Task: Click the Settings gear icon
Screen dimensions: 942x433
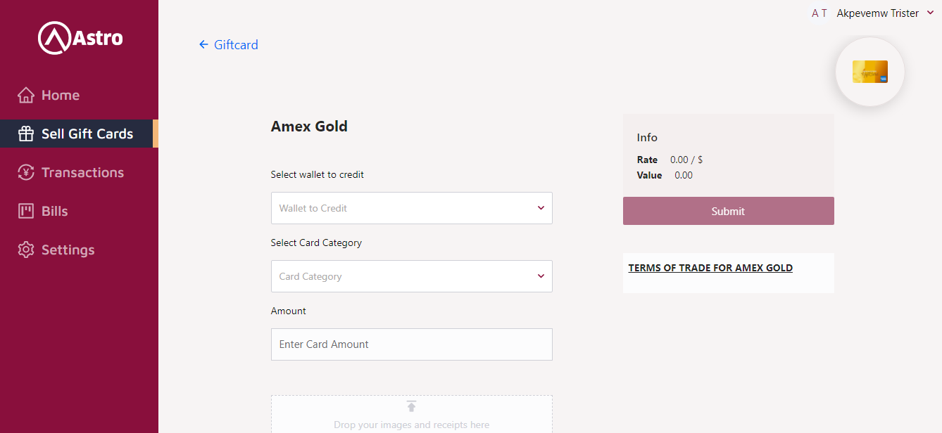Action: pyautogui.click(x=26, y=250)
